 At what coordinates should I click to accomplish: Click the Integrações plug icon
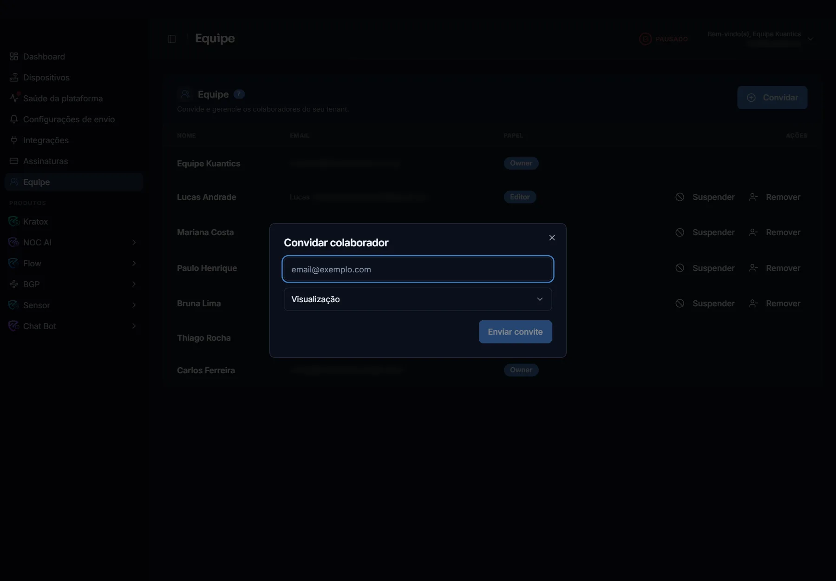coord(14,140)
